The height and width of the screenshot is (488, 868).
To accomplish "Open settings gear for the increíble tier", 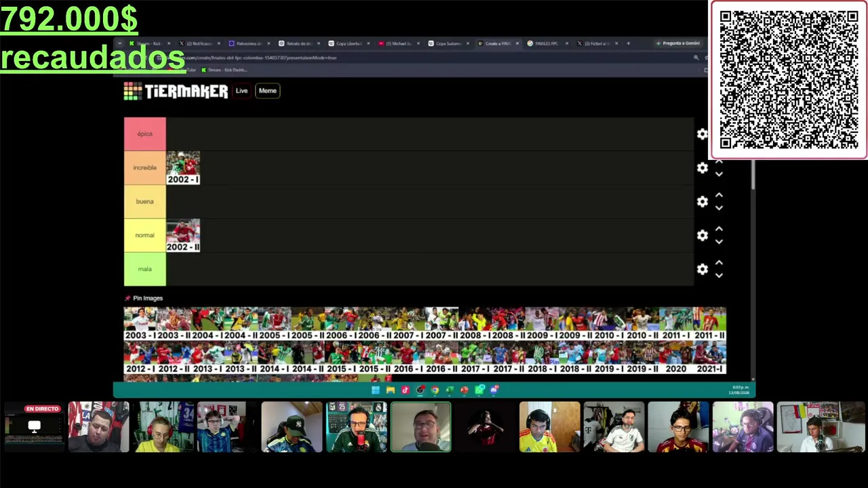I will (703, 168).
